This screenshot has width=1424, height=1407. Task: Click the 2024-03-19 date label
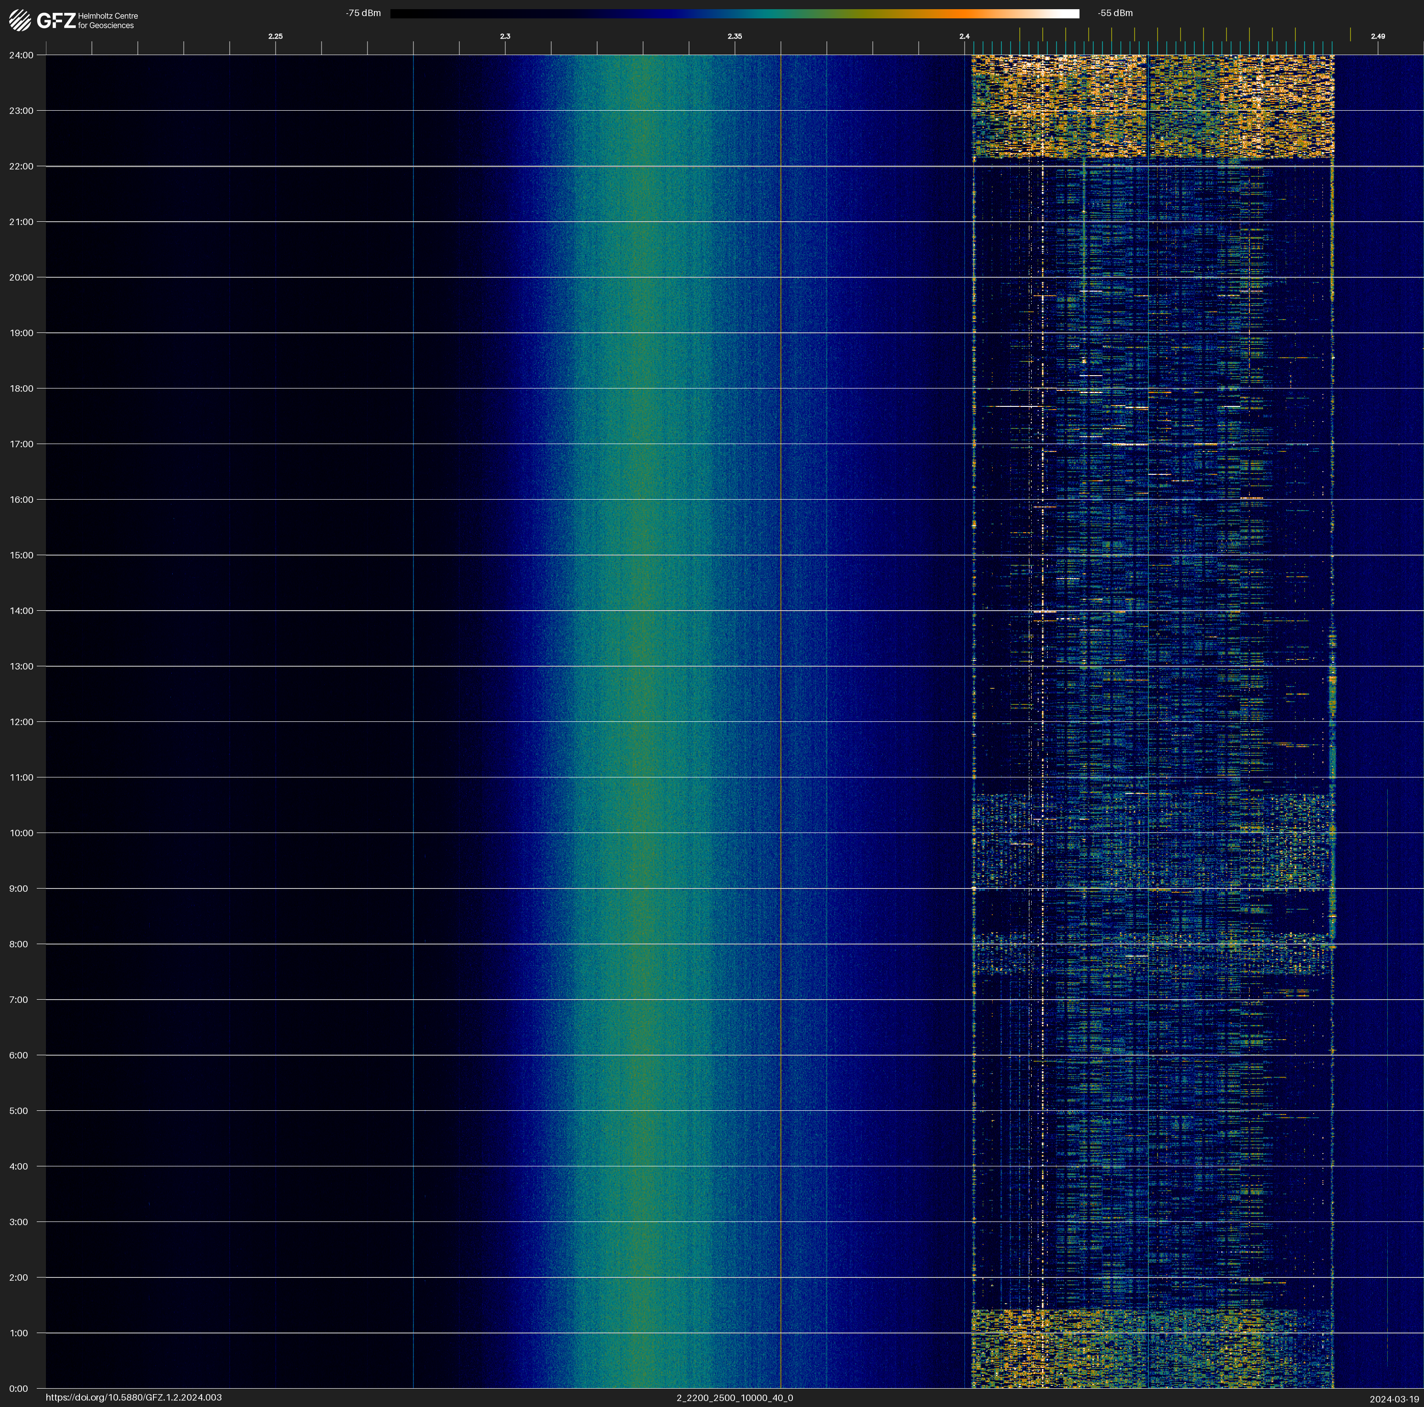coord(1395,1399)
